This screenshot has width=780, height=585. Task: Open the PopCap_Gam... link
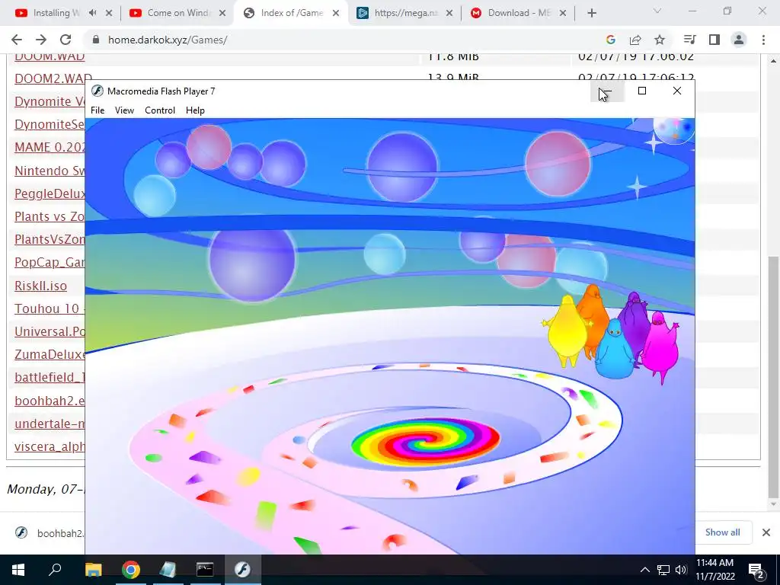click(x=50, y=262)
